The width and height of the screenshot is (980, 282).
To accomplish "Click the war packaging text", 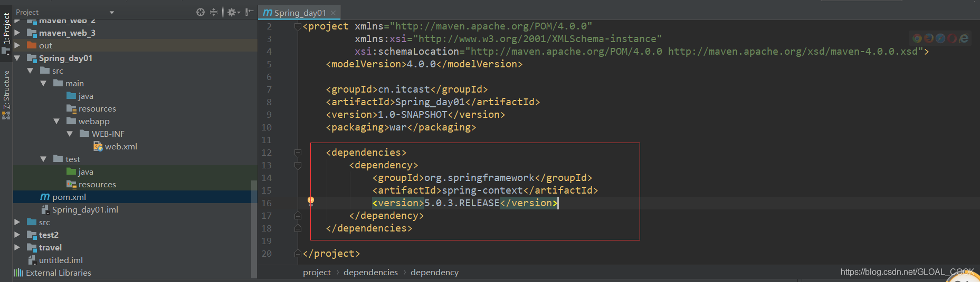I will pos(398,127).
